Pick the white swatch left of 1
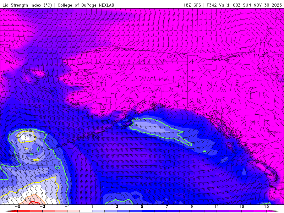Image resolution: width=284 pixels, height=213 pixels. (x=86, y=212)
